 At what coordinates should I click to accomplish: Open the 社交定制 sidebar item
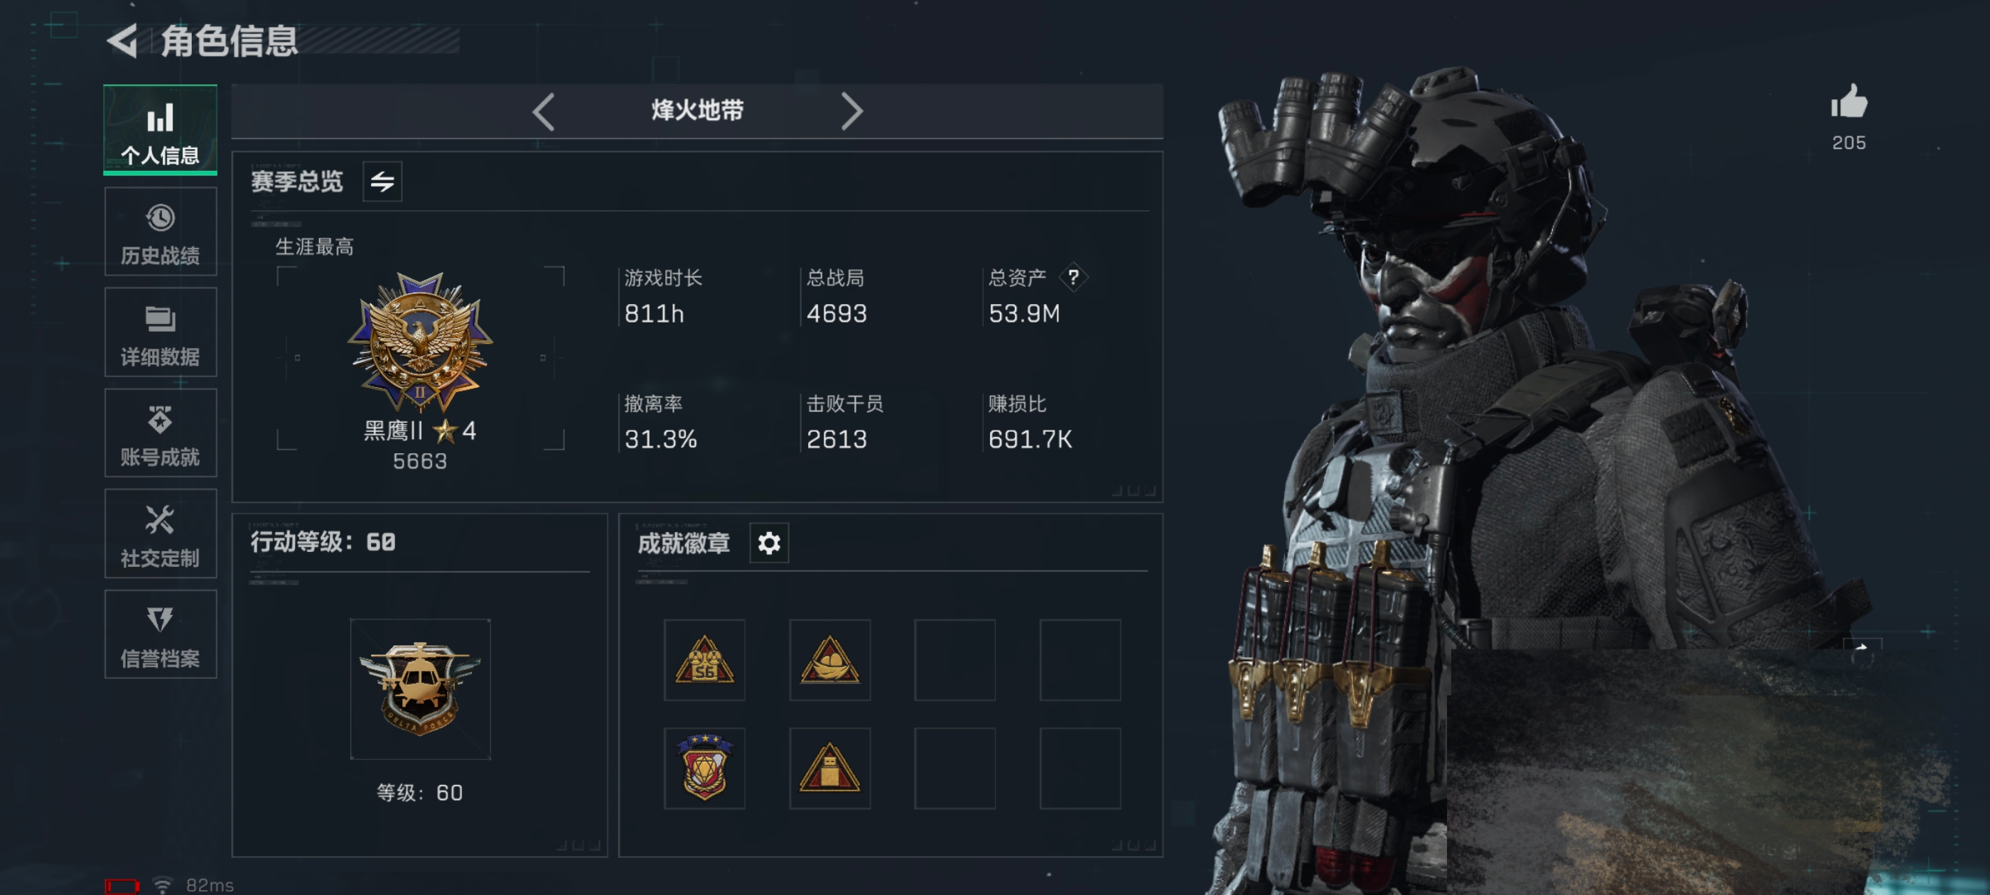pos(160,533)
